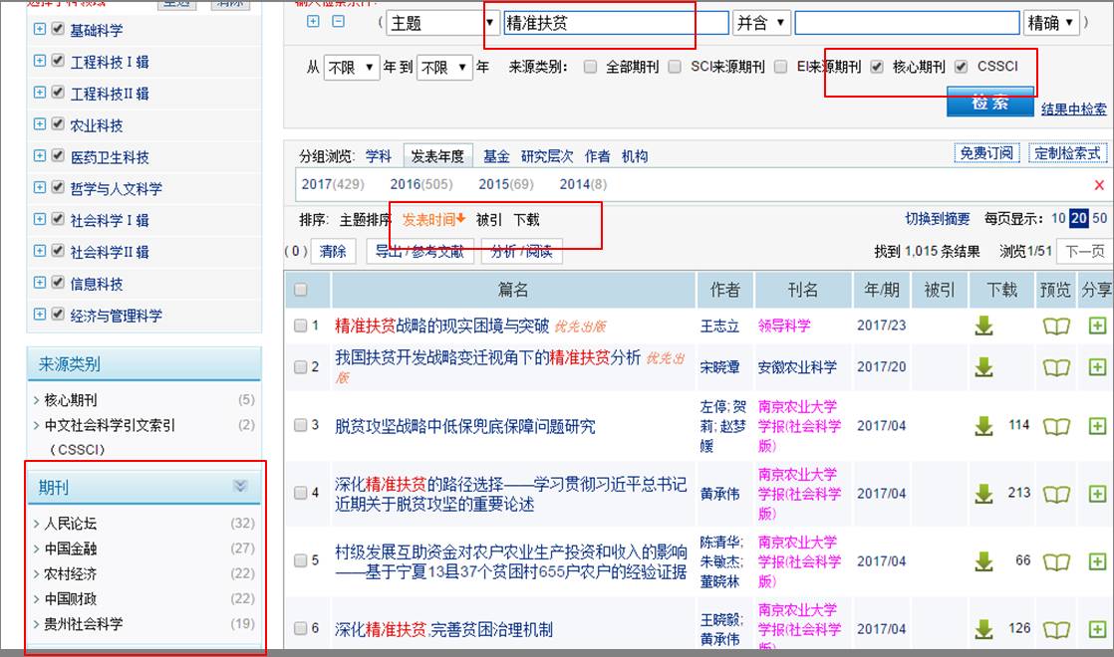The height and width of the screenshot is (657, 1114).
Task: Click the 免费订阅 button
Action: pyautogui.click(x=986, y=153)
